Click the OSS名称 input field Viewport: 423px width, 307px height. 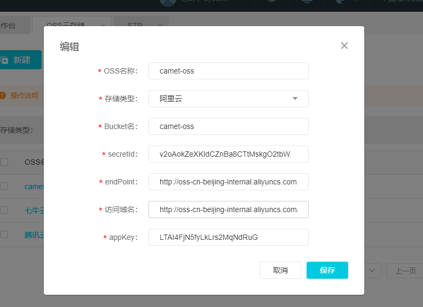[229, 71]
